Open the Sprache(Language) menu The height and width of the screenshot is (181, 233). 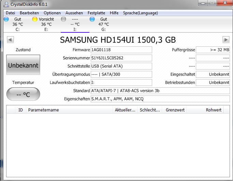[x=141, y=13]
